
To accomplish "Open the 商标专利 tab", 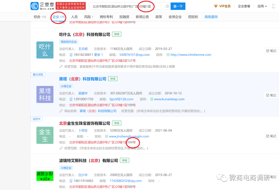I will [106, 17].
